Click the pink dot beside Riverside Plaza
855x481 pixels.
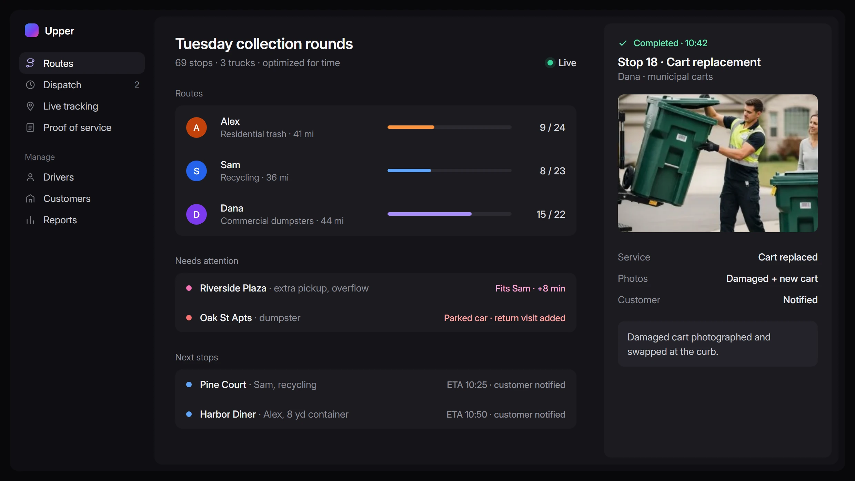pyautogui.click(x=189, y=288)
